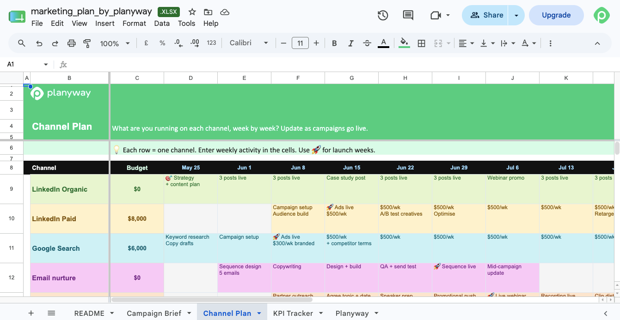Screen dimensions: 620x320
Task: Switch to README sheet tab
Action: pyautogui.click(x=89, y=313)
